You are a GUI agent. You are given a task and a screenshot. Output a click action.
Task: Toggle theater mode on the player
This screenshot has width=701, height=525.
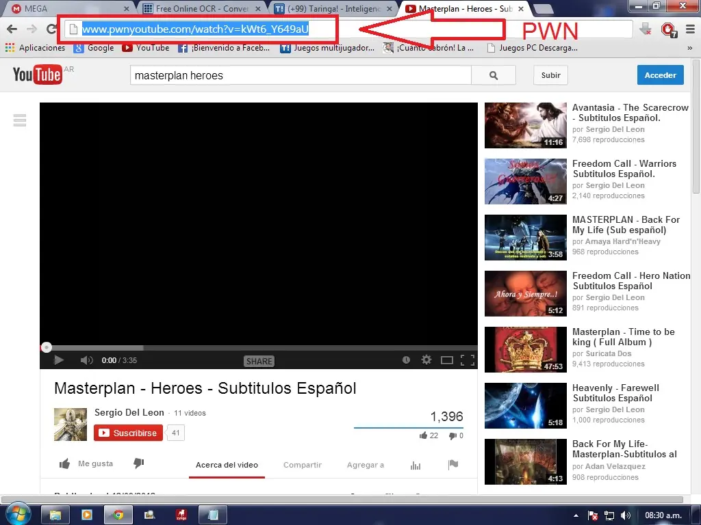(x=446, y=360)
